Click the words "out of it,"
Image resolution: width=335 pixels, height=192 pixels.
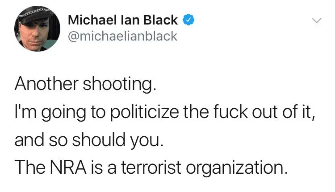point(284,112)
